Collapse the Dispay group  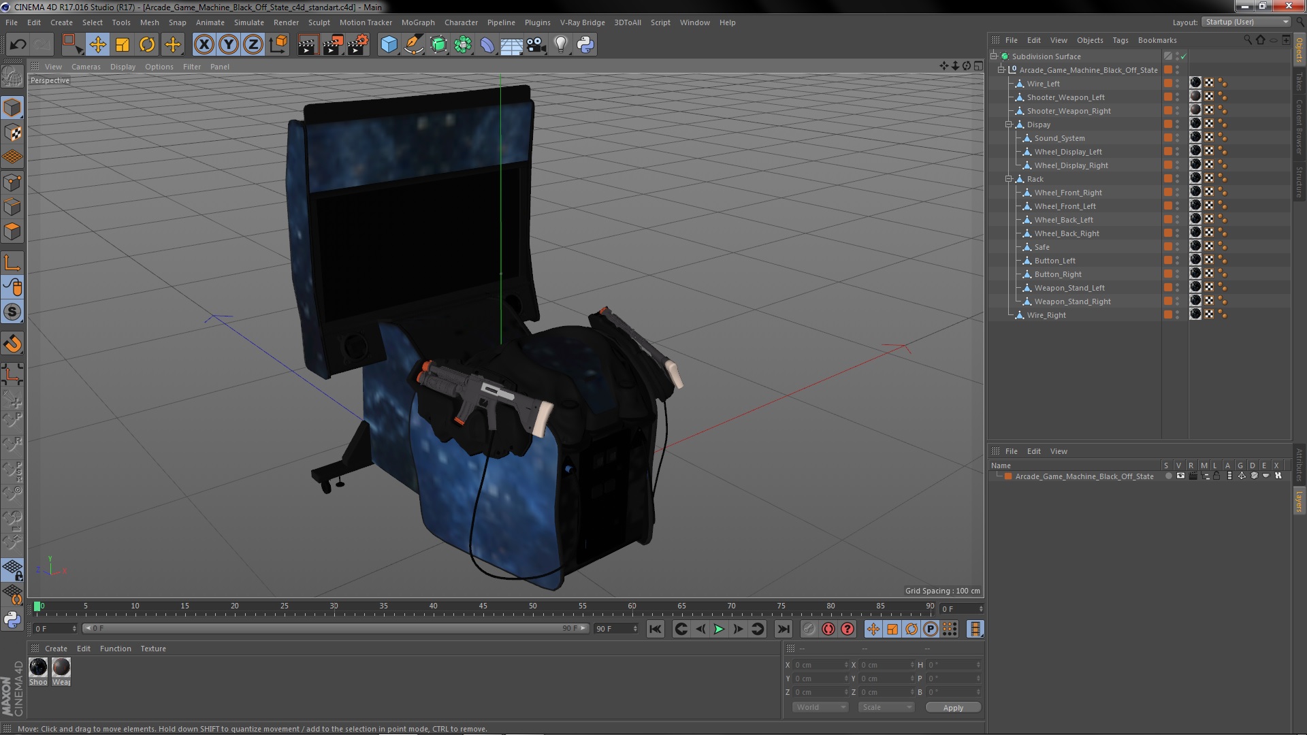(x=1009, y=125)
